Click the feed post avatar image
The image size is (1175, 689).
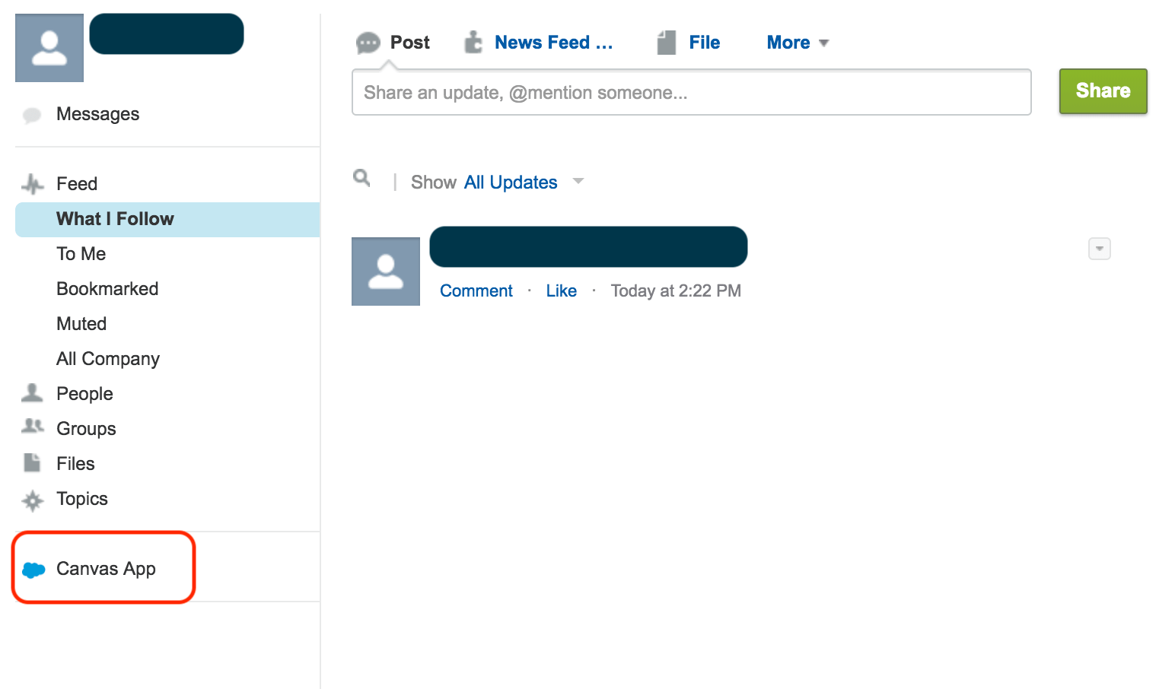point(385,271)
